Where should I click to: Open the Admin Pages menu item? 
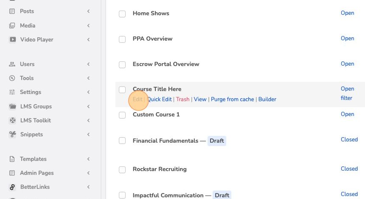(37, 173)
